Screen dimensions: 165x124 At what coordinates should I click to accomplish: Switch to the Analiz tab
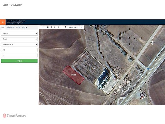point(18,27)
